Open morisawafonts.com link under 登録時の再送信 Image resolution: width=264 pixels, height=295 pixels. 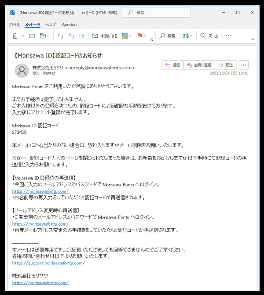[40, 191]
